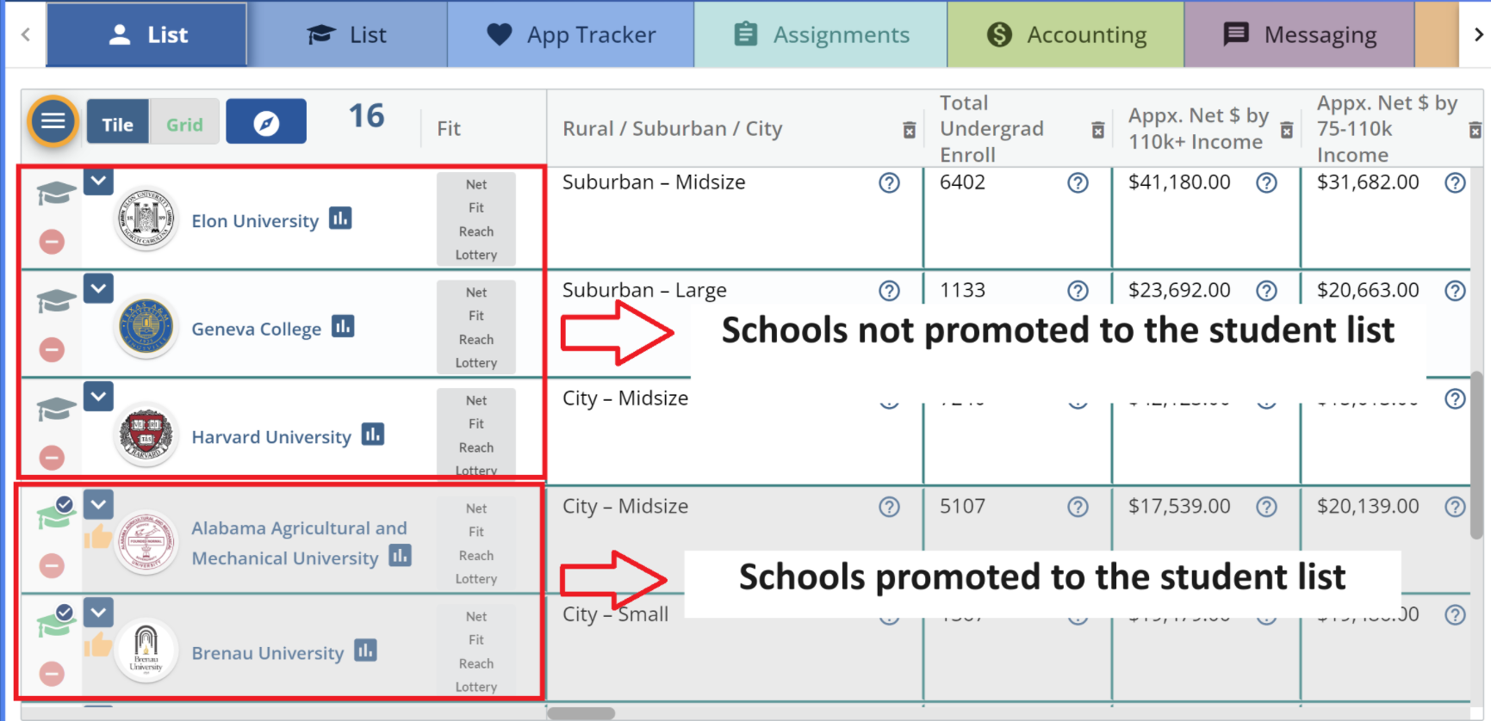Switch to Grid view
Image resolution: width=1491 pixels, height=721 pixels.
184,121
